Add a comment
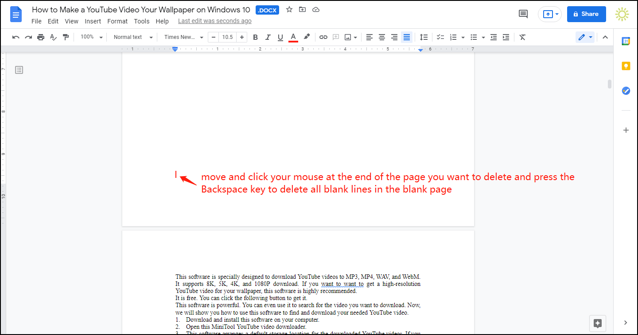 (x=335, y=37)
